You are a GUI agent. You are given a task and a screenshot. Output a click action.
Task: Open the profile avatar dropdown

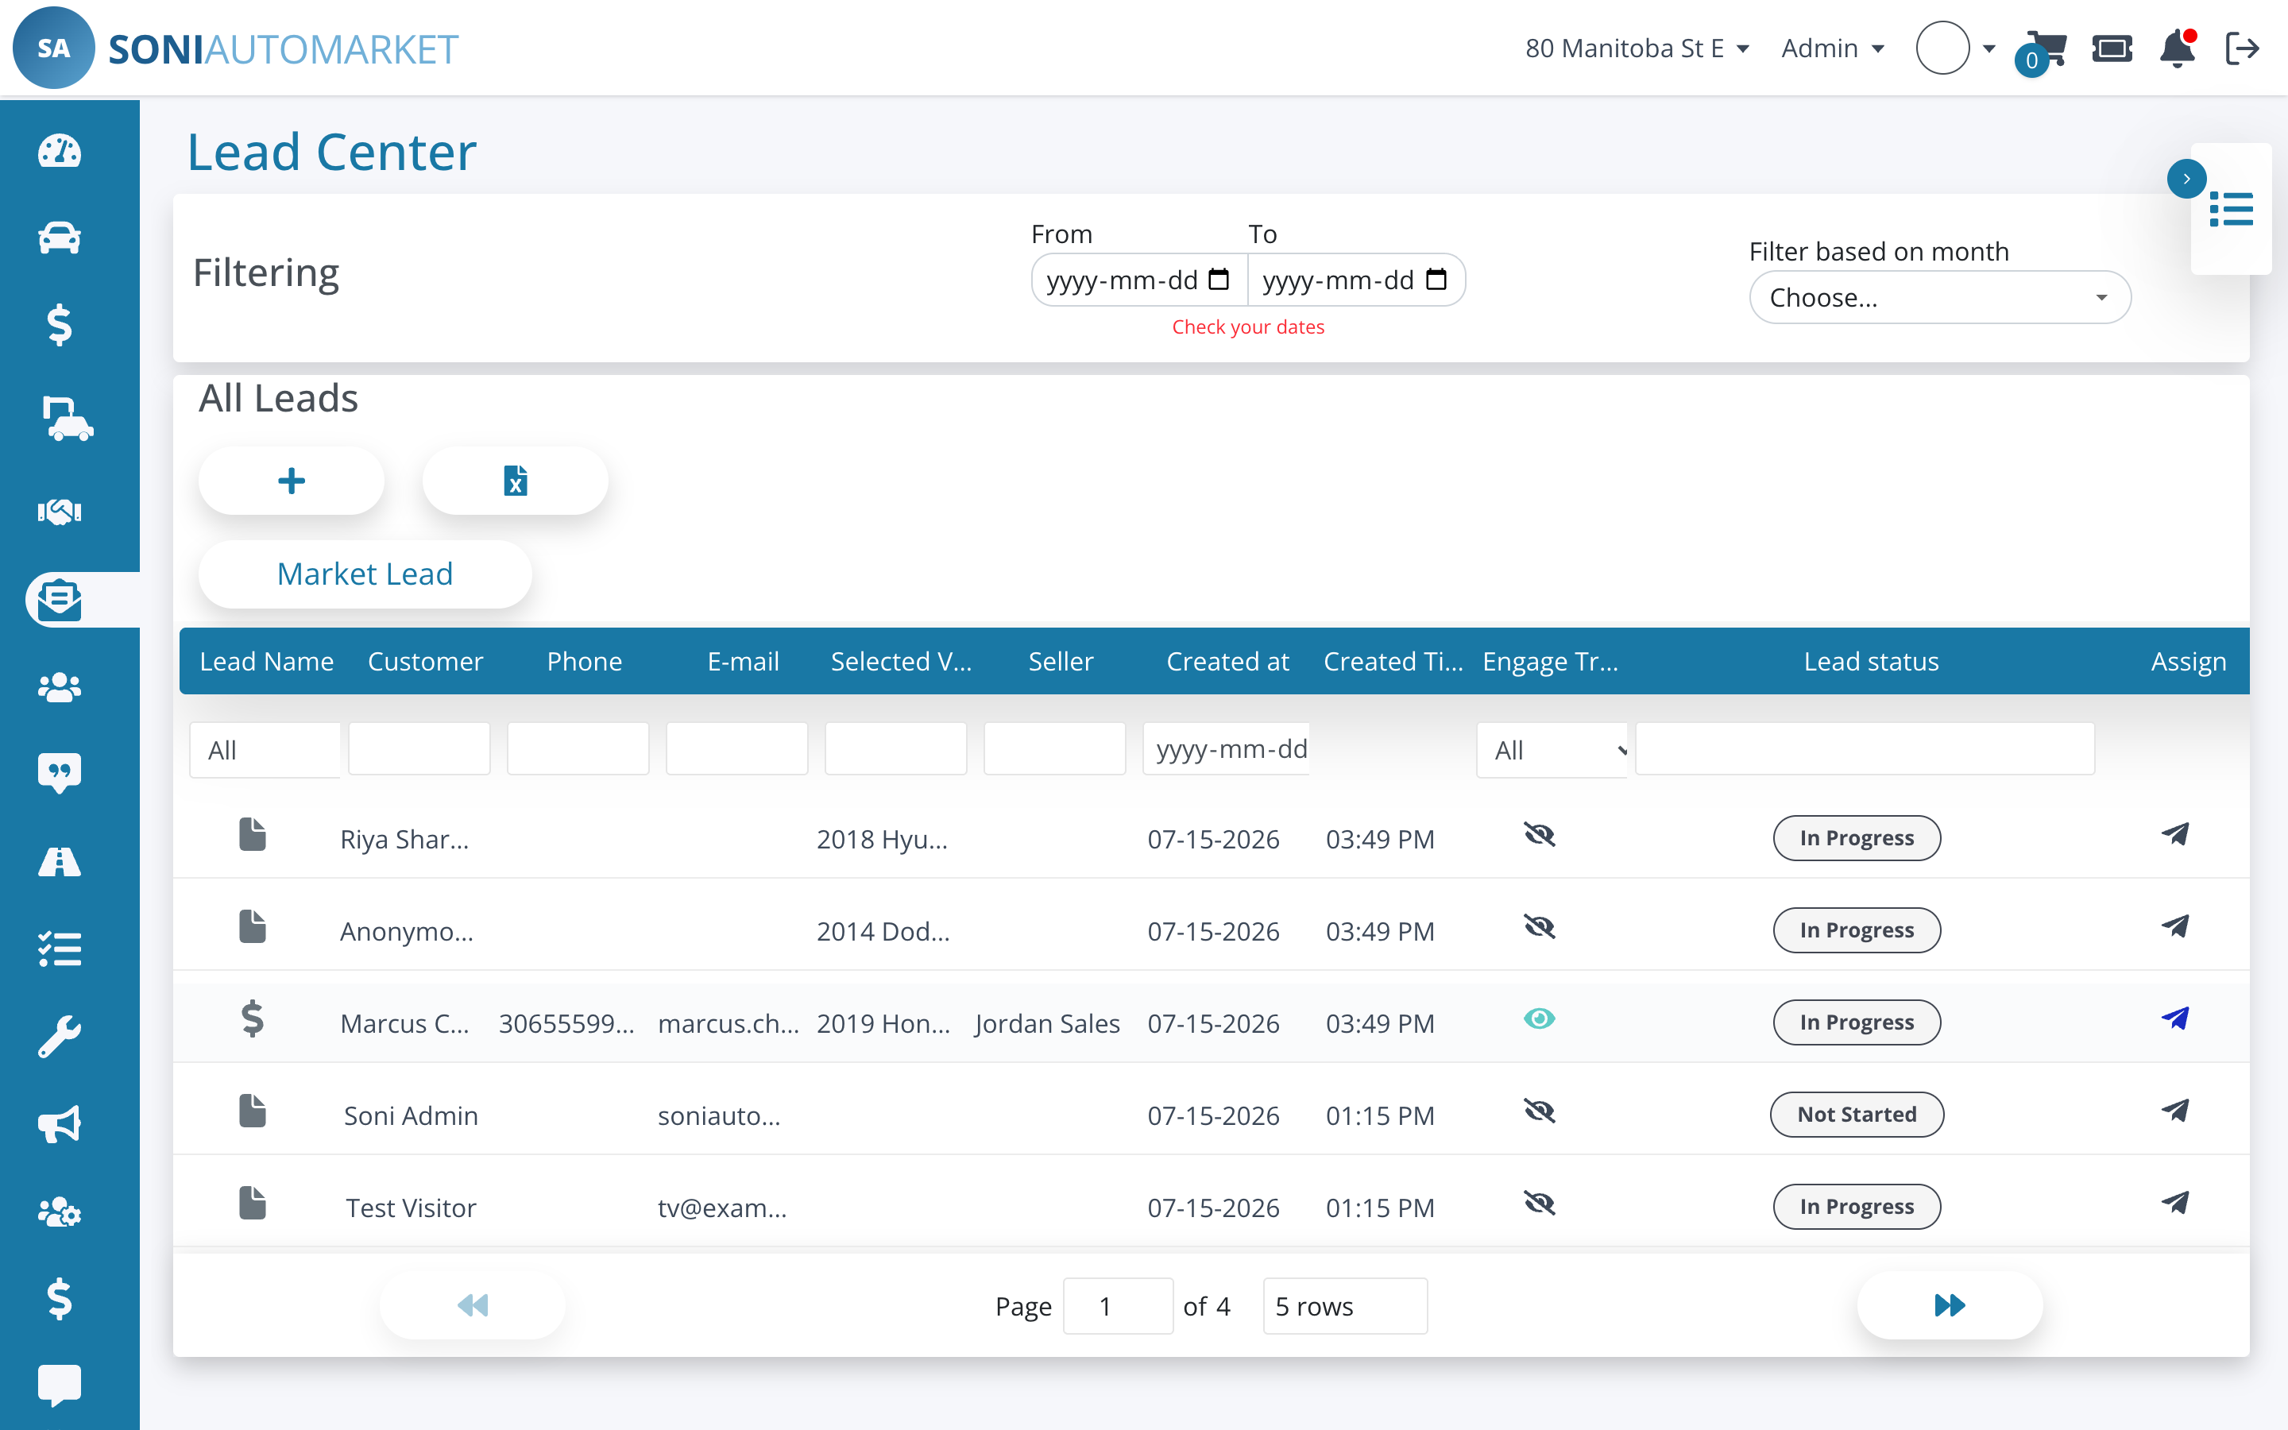[x=1955, y=48]
